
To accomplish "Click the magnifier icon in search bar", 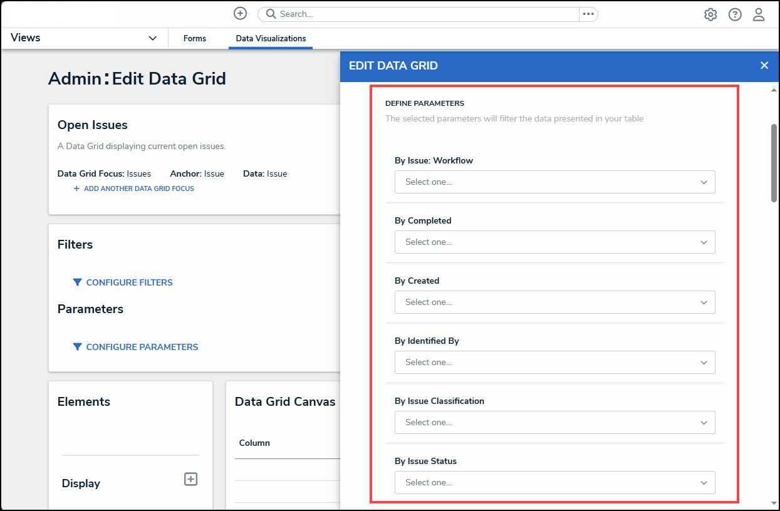I will click(270, 14).
